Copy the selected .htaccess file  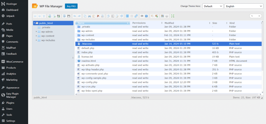coord(85,16)
